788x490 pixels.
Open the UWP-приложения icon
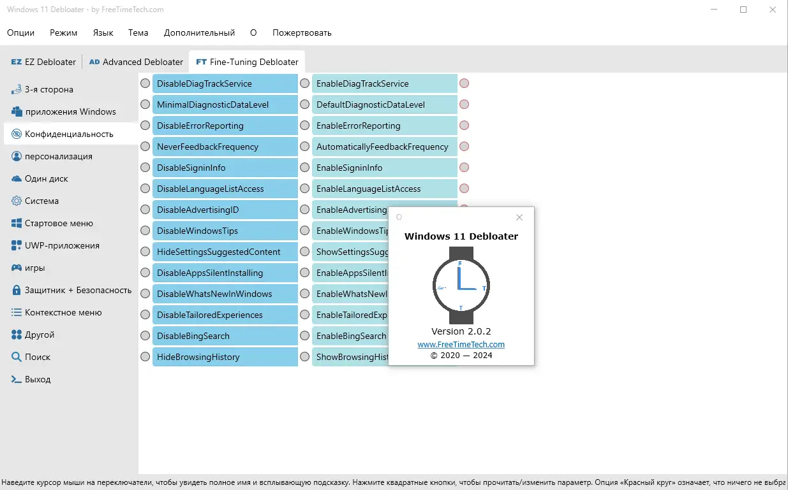pyautogui.click(x=17, y=245)
